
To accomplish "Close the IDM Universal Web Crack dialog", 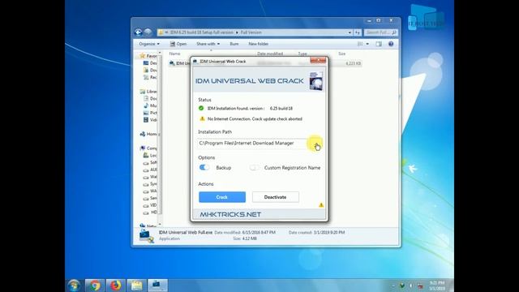I will pyautogui.click(x=318, y=60).
